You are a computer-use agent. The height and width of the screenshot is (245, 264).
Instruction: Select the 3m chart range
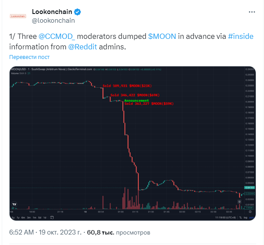pyautogui.click(x=29, y=217)
